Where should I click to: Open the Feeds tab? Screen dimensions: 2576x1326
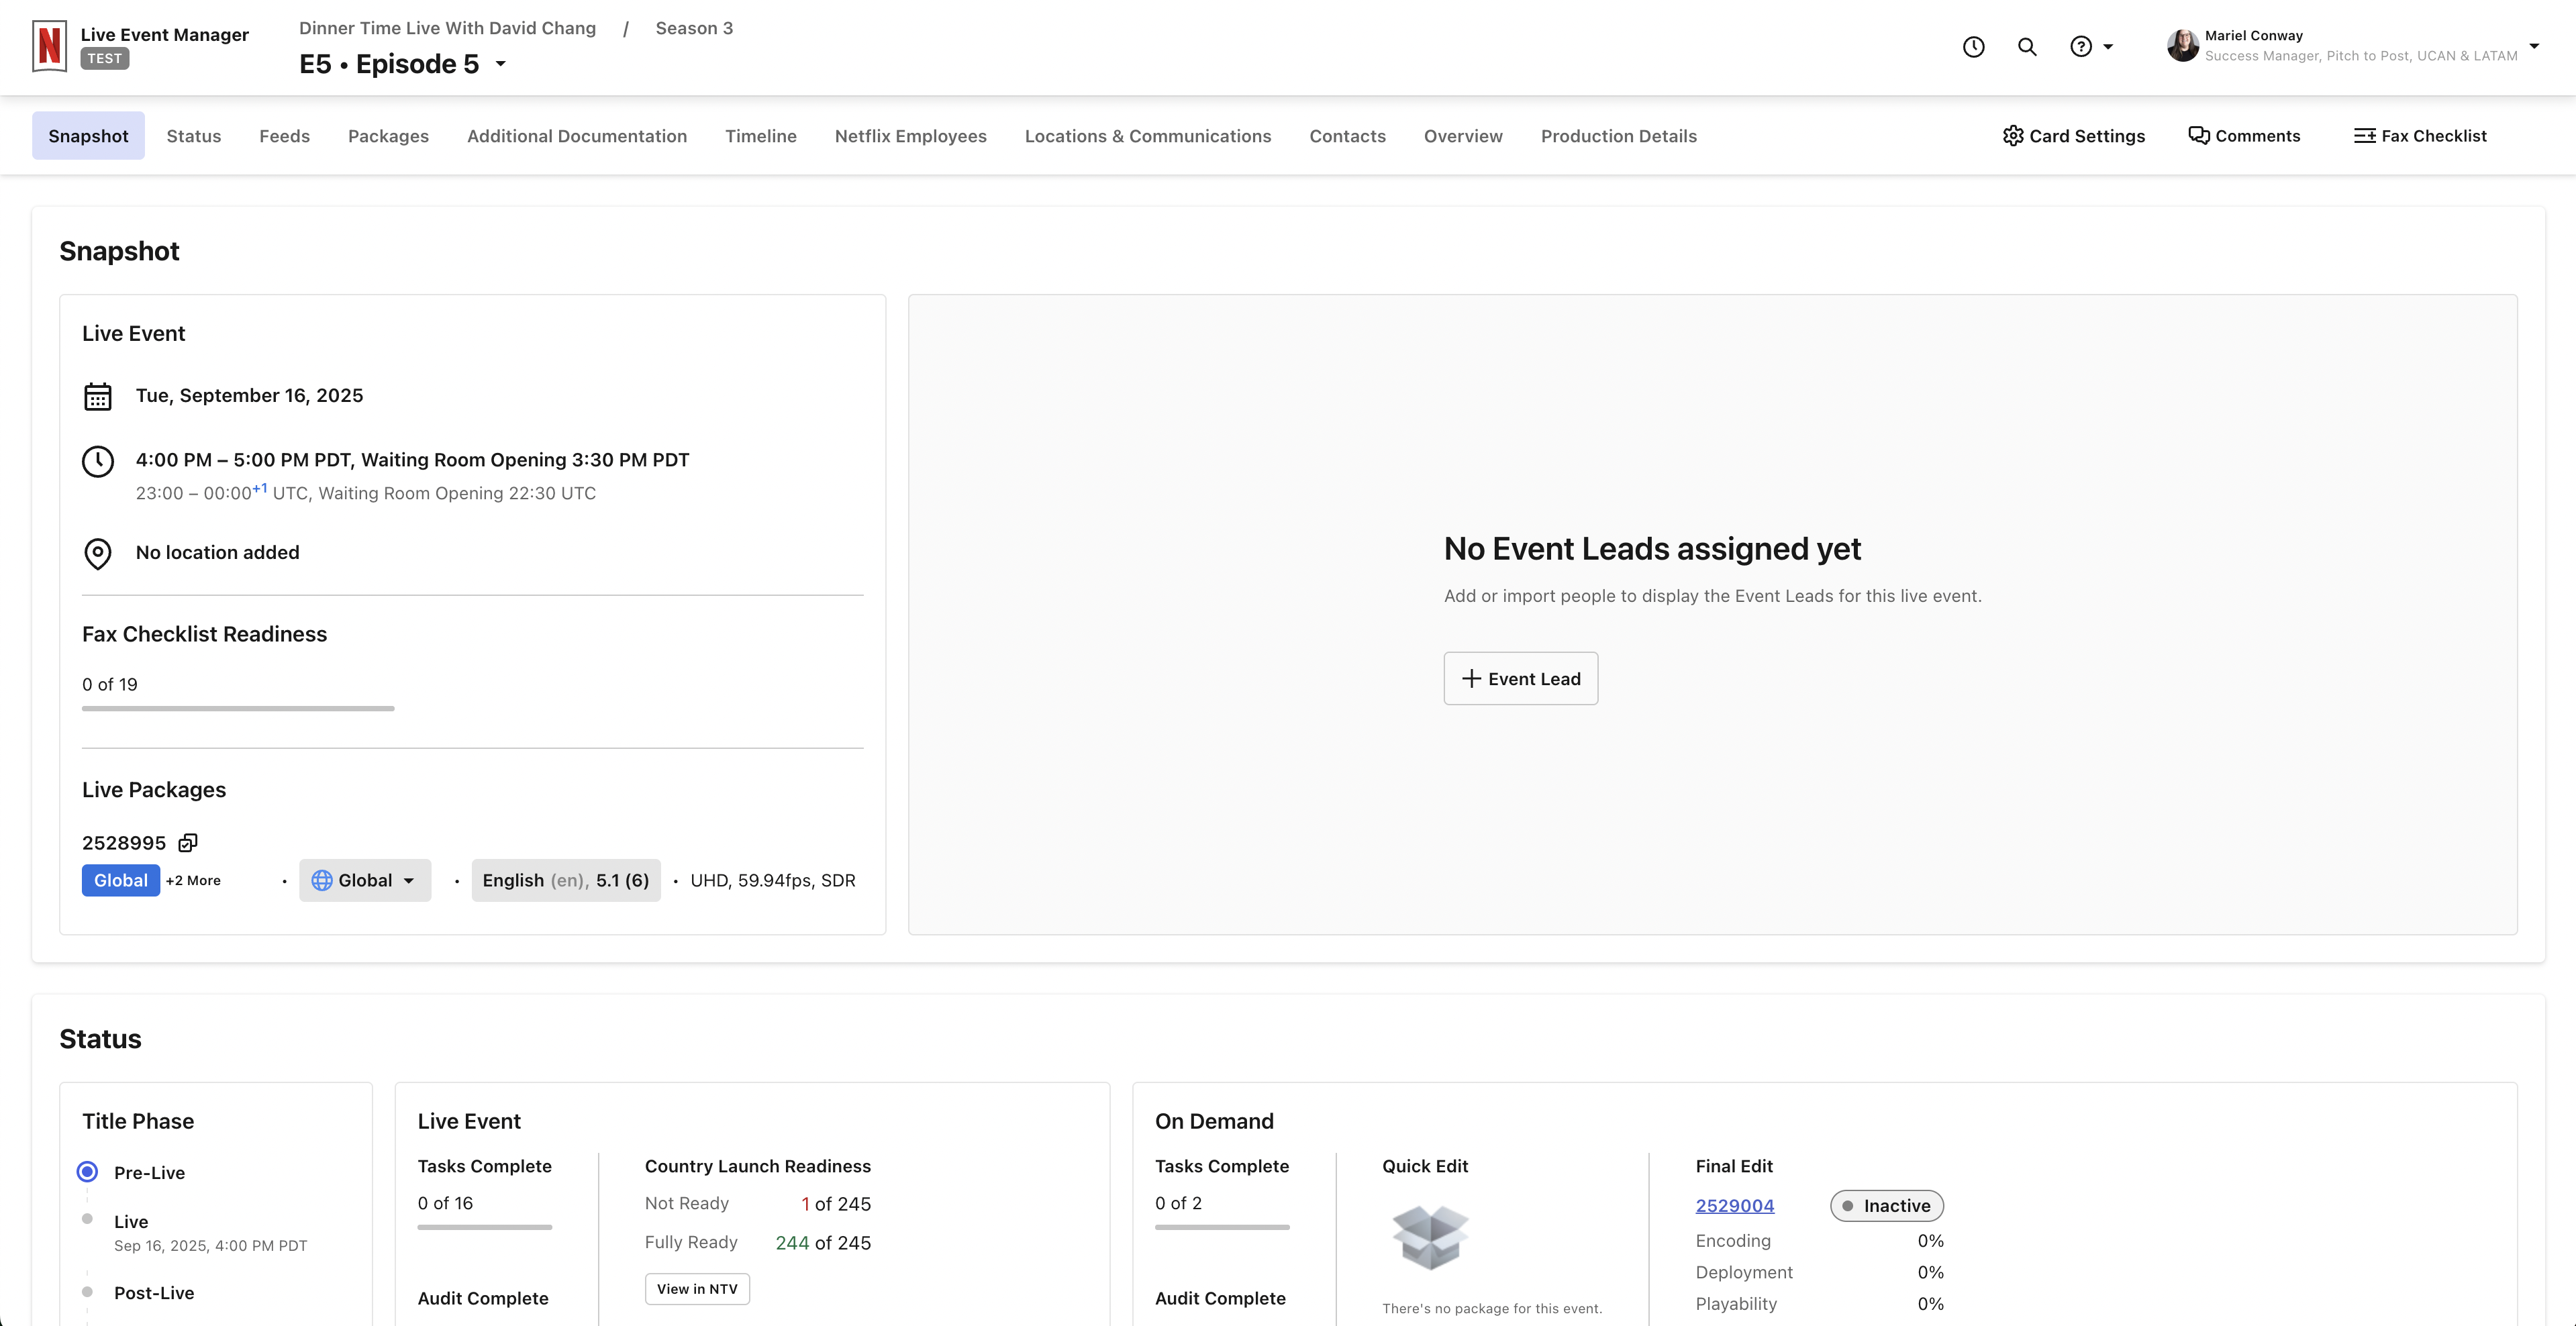[285, 135]
